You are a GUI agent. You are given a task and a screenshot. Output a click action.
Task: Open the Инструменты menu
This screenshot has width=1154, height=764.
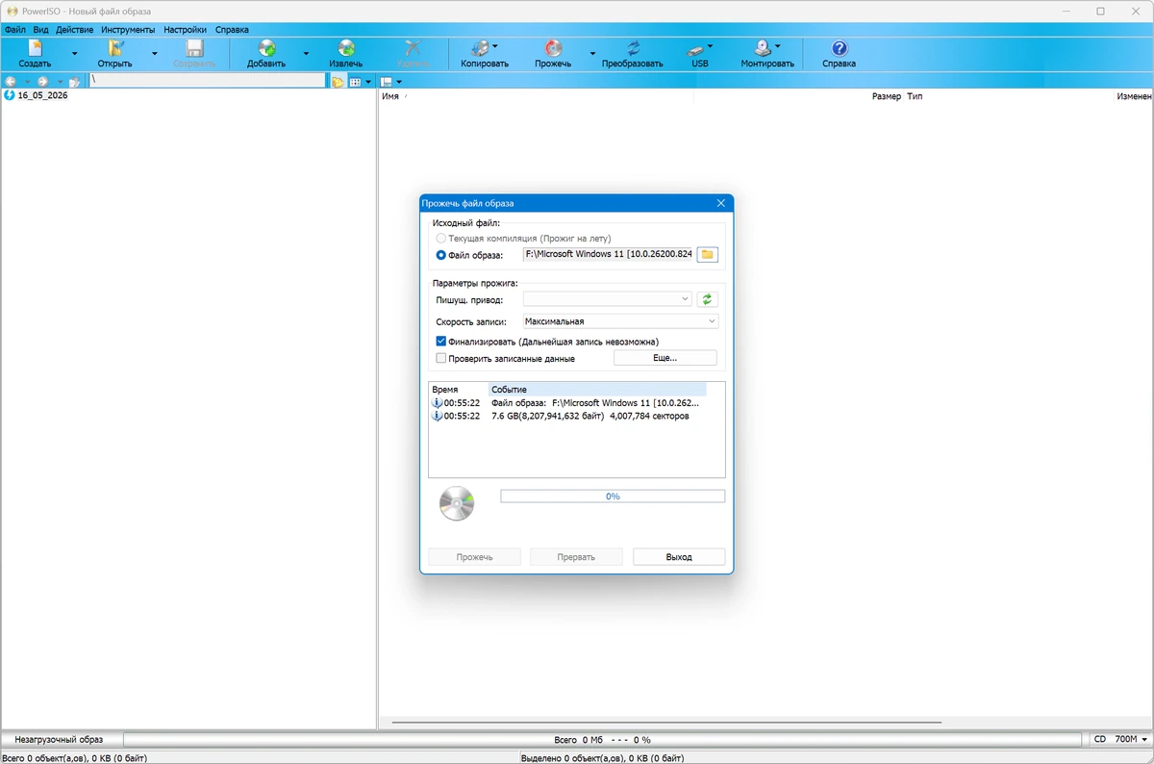coord(128,30)
